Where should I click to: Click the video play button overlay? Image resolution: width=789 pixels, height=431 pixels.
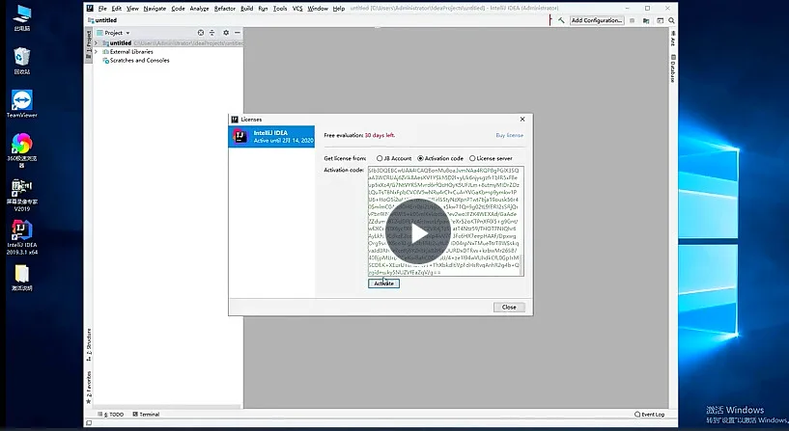(x=418, y=231)
